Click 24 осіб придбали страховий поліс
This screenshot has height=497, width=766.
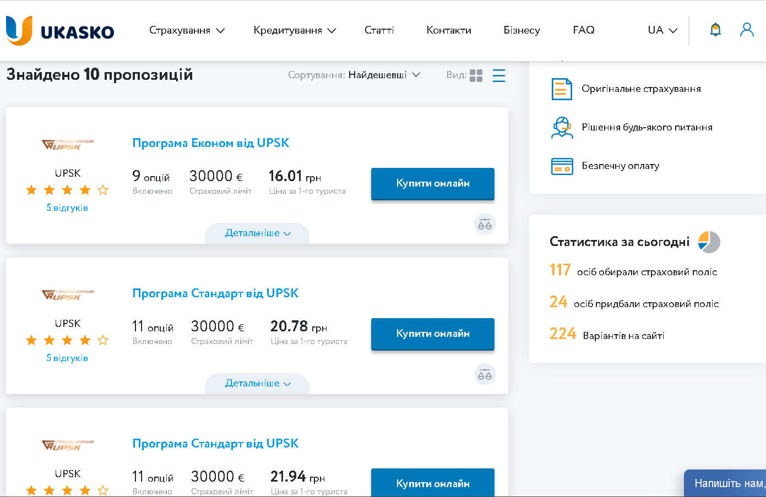pyautogui.click(x=634, y=302)
